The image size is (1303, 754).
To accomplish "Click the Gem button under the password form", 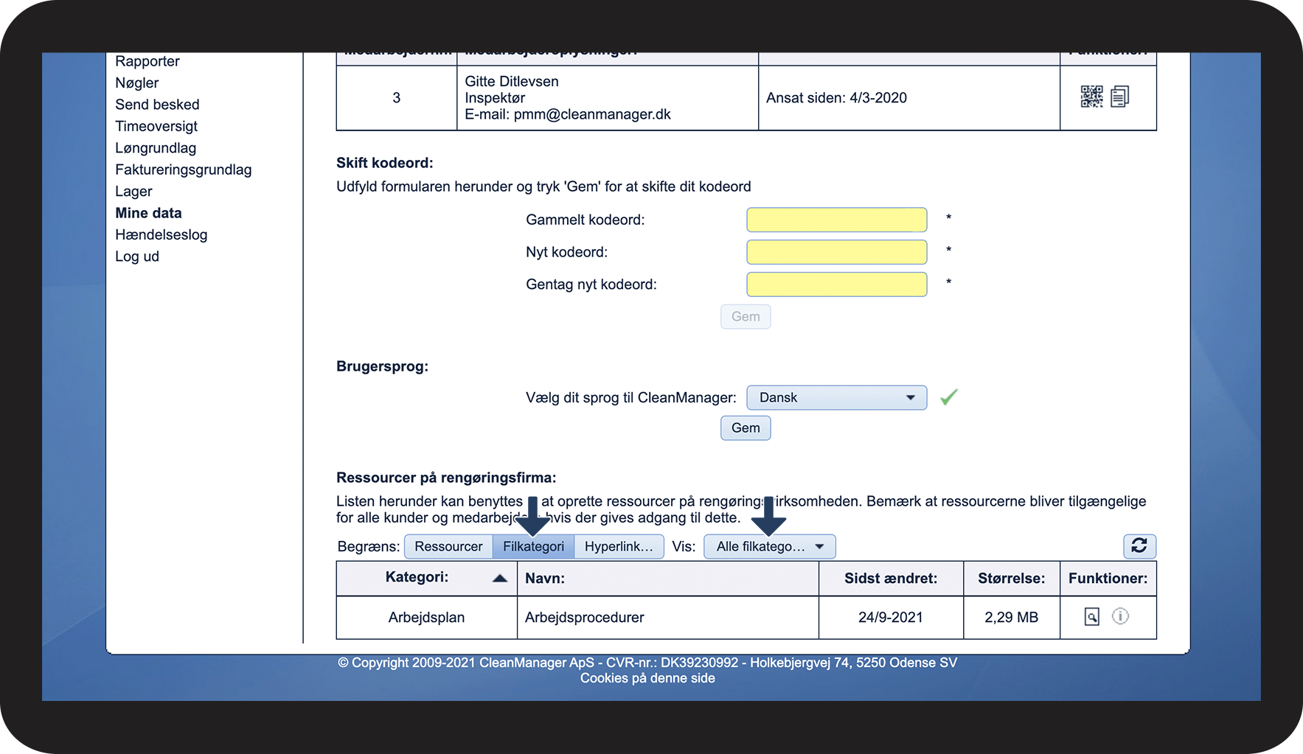I will [746, 316].
